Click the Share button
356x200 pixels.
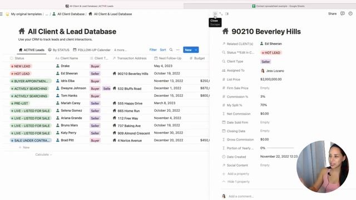pyautogui.click(x=332, y=13)
